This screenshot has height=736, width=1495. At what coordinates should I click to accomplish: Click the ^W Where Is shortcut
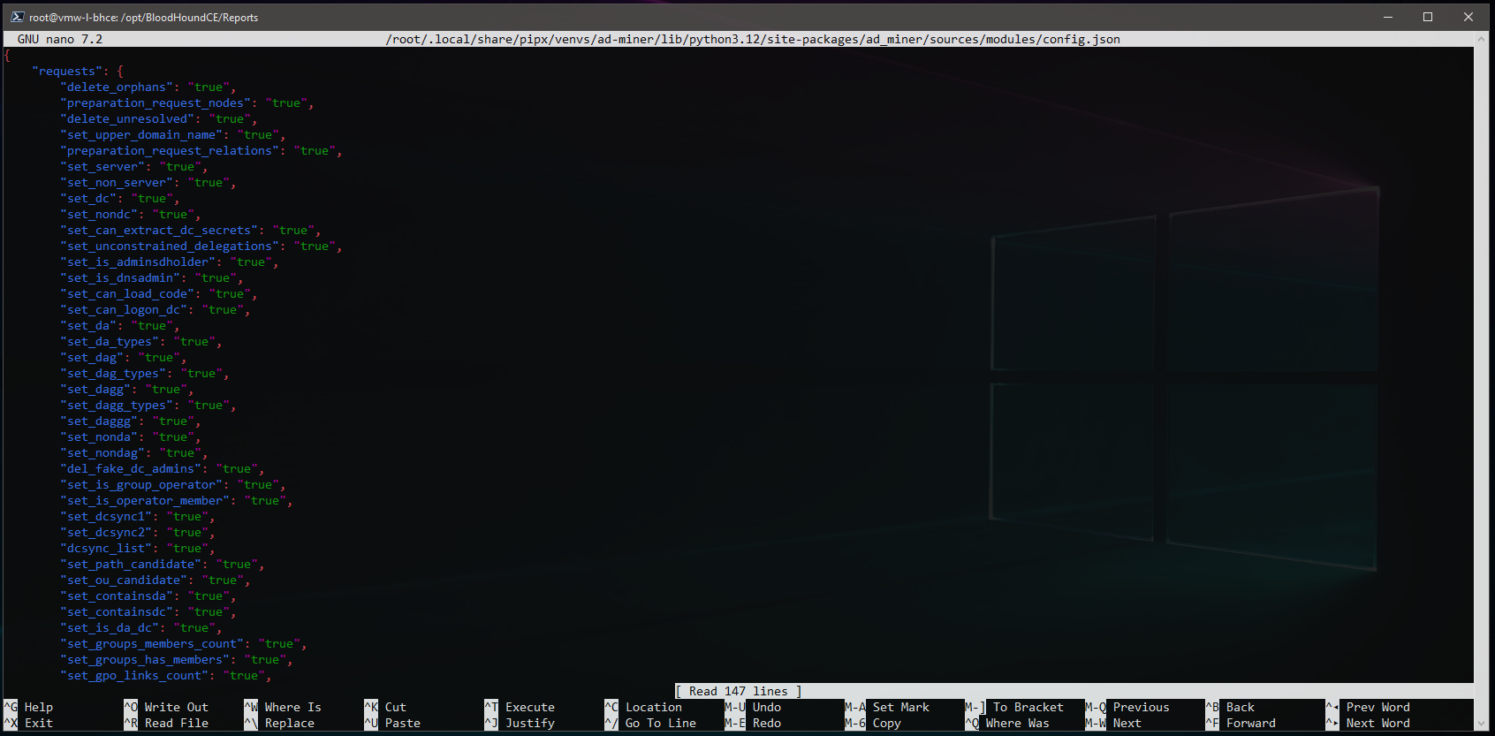point(283,708)
